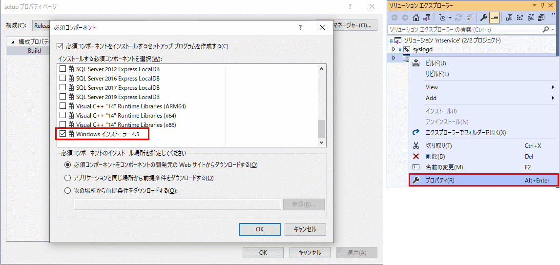Check SQL Server 2019 Express LocalDB

(62, 97)
